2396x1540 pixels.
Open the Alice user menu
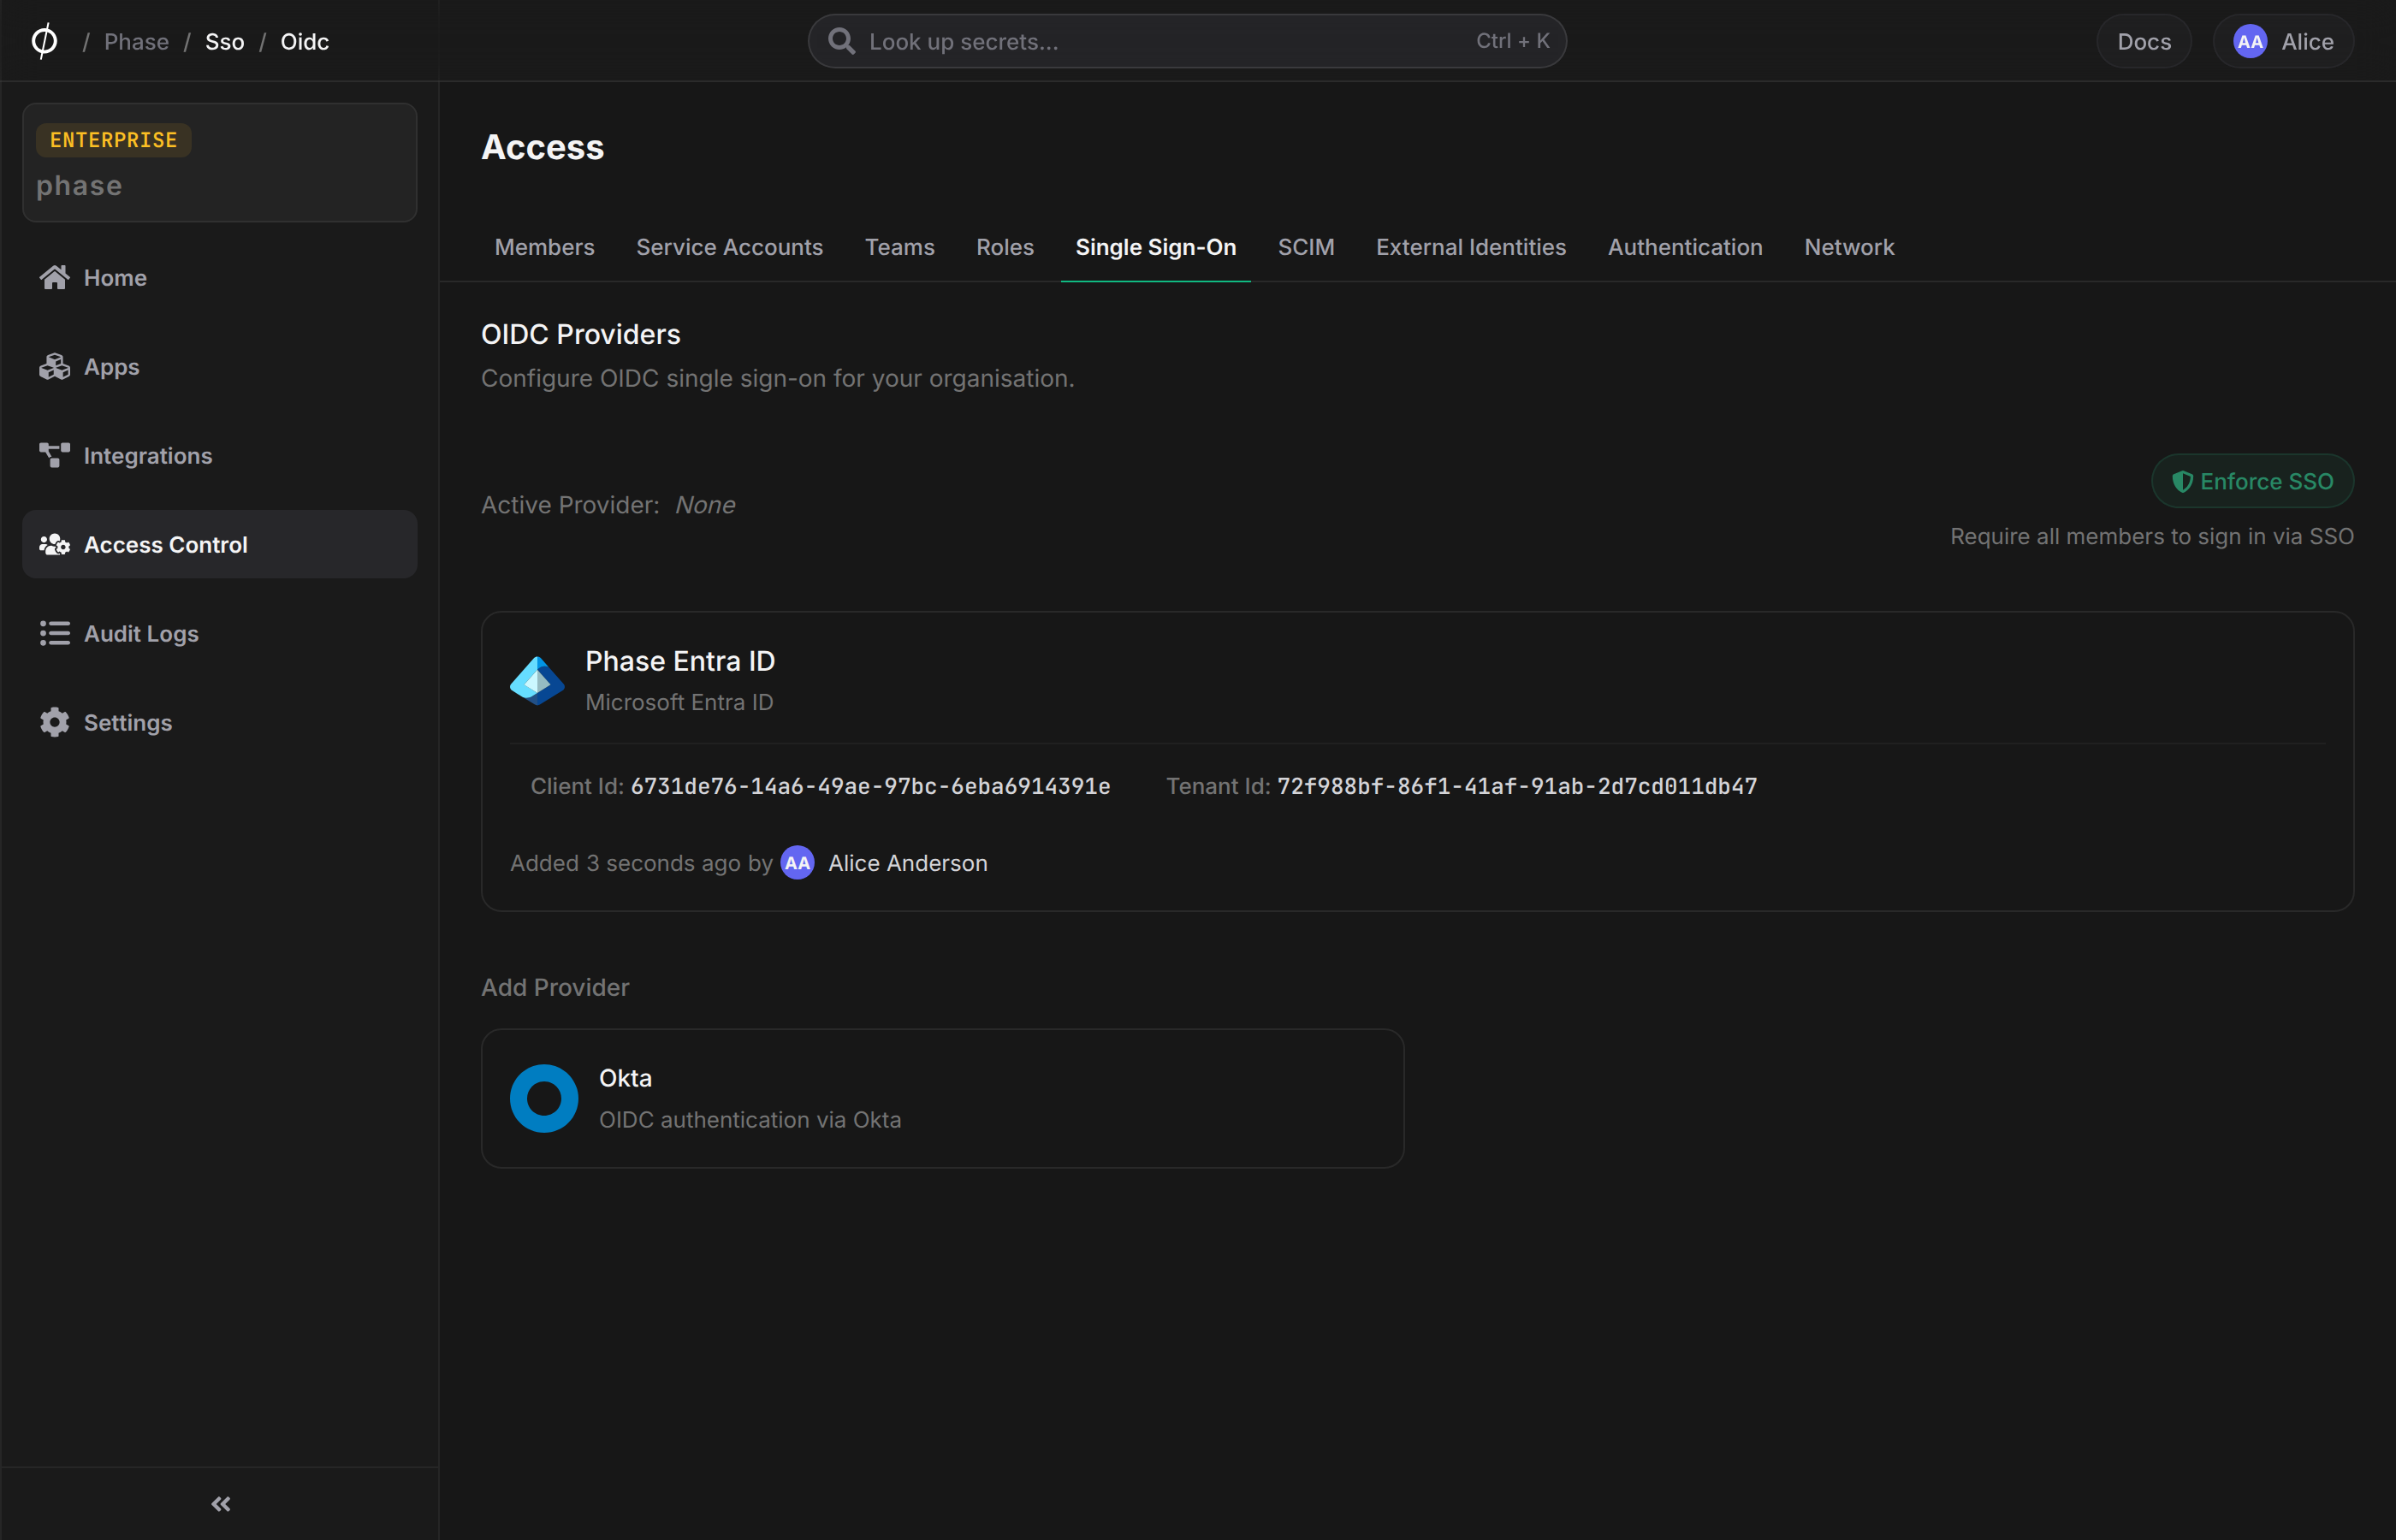tap(2283, 41)
